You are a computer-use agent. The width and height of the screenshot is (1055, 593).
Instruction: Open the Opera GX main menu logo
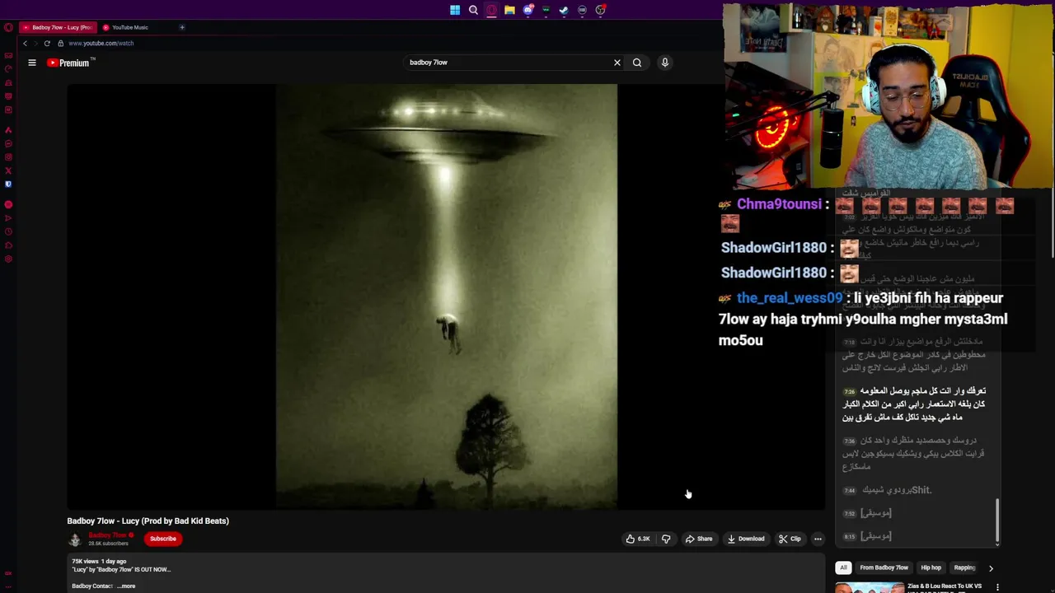[x=8, y=27]
